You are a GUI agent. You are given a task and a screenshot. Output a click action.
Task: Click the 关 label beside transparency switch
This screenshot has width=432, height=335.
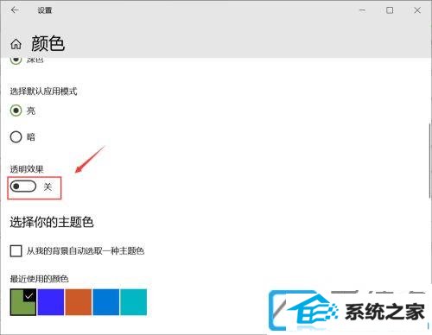48,186
